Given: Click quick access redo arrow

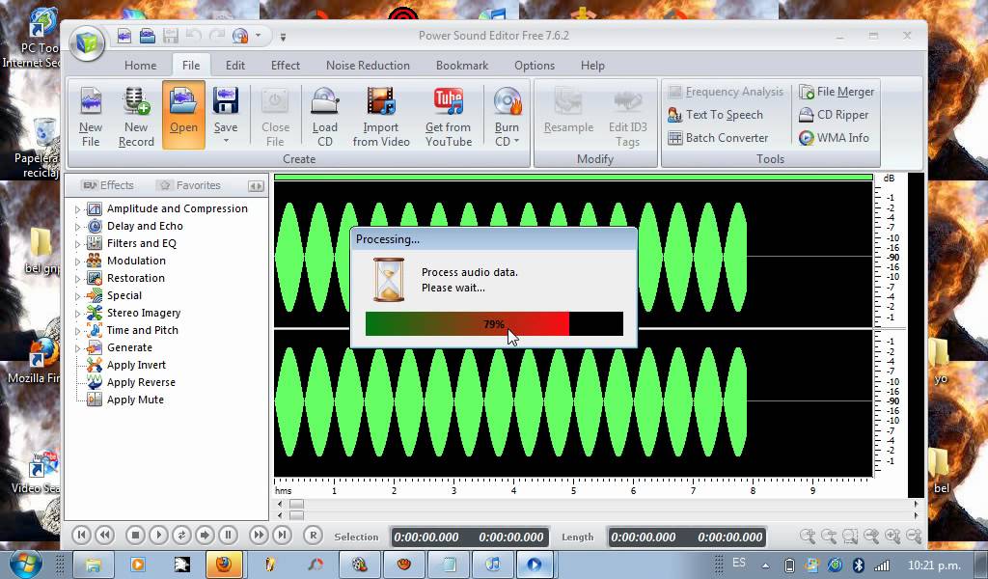Looking at the screenshot, I should (x=217, y=36).
